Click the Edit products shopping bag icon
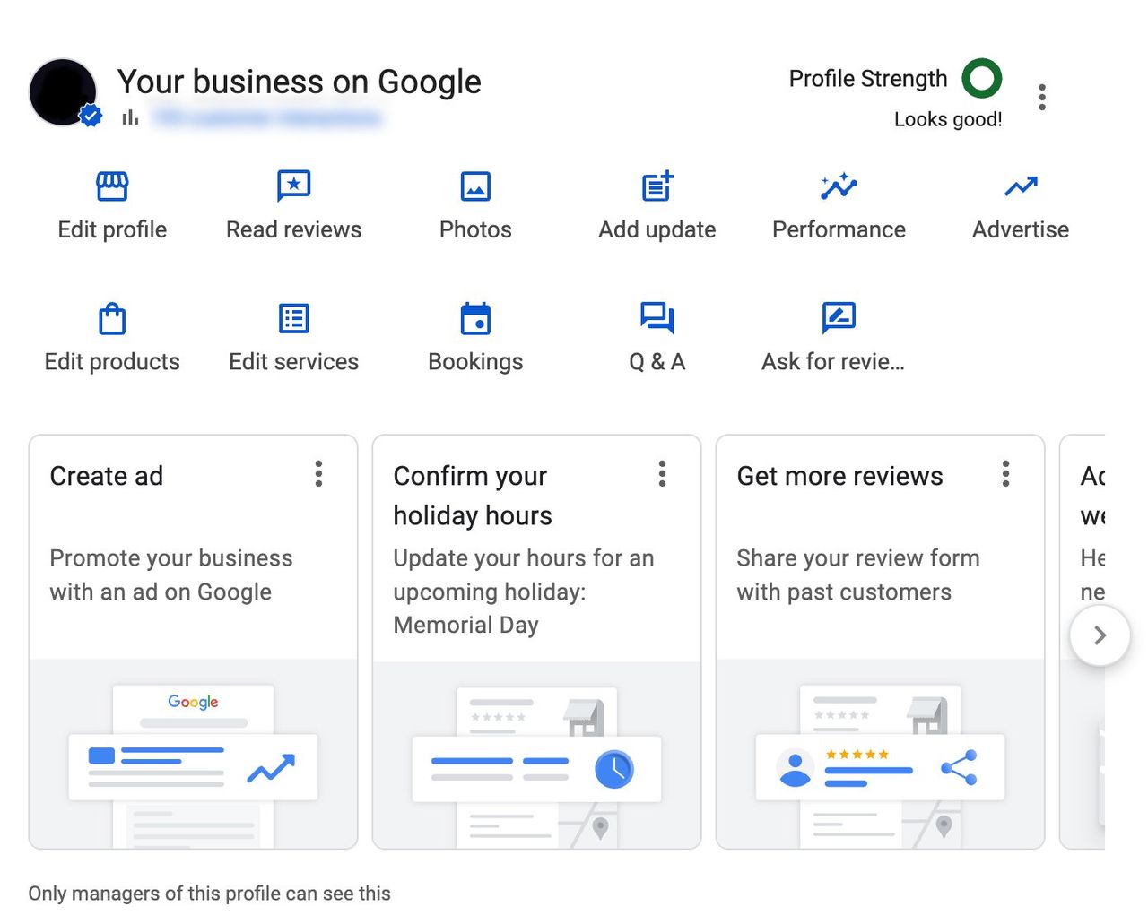The image size is (1148, 924). (x=112, y=318)
